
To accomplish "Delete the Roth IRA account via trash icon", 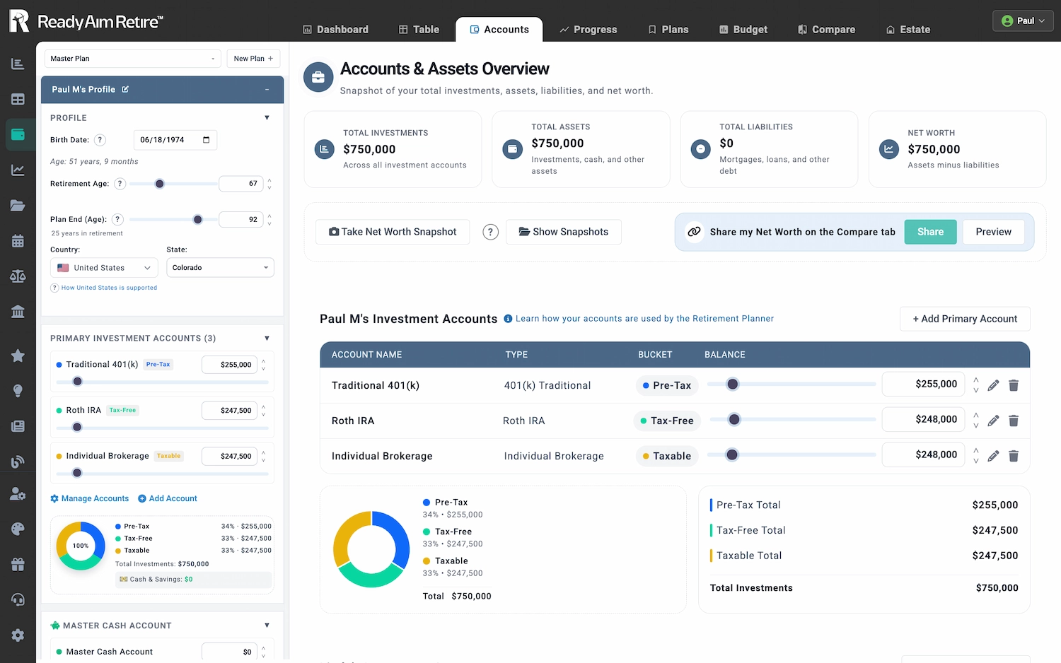I will point(1013,421).
